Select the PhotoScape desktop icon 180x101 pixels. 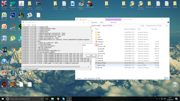13,28
